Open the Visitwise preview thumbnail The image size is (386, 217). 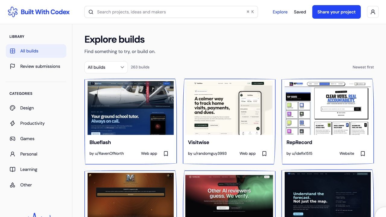click(x=229, y=108)
